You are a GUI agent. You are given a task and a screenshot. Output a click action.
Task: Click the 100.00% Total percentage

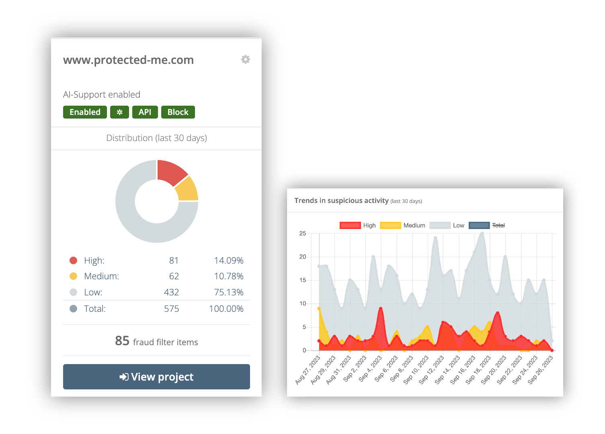(x=226, y=309)
